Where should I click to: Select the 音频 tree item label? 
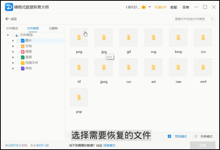[x=28, y=57]
